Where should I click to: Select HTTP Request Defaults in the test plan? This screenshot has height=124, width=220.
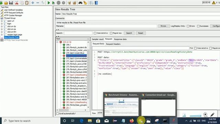click(13, 13)
